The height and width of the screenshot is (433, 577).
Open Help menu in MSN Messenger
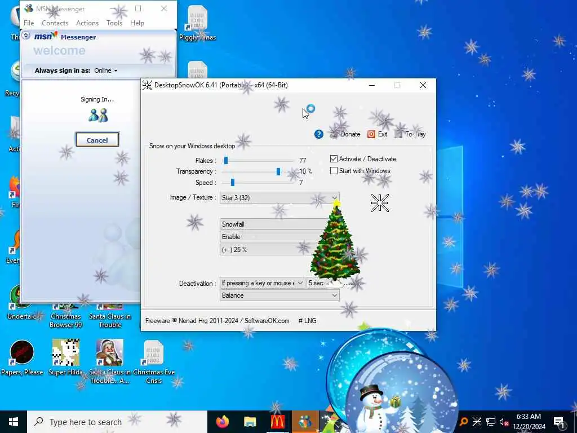137,23
